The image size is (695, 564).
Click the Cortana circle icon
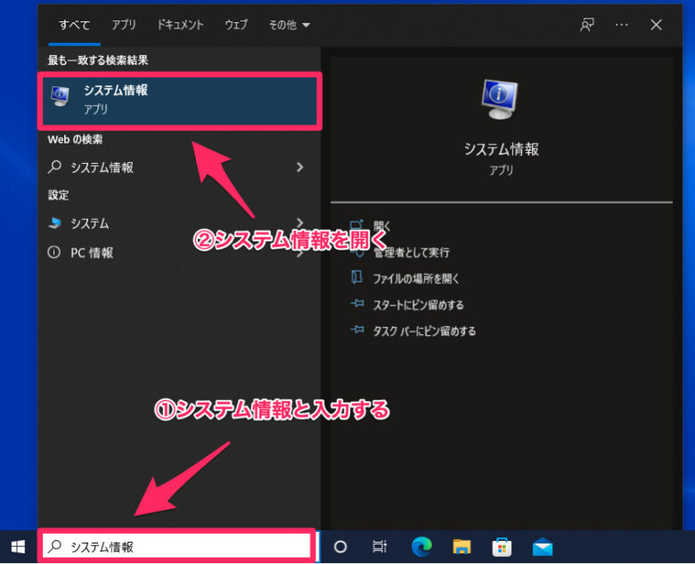340,547
